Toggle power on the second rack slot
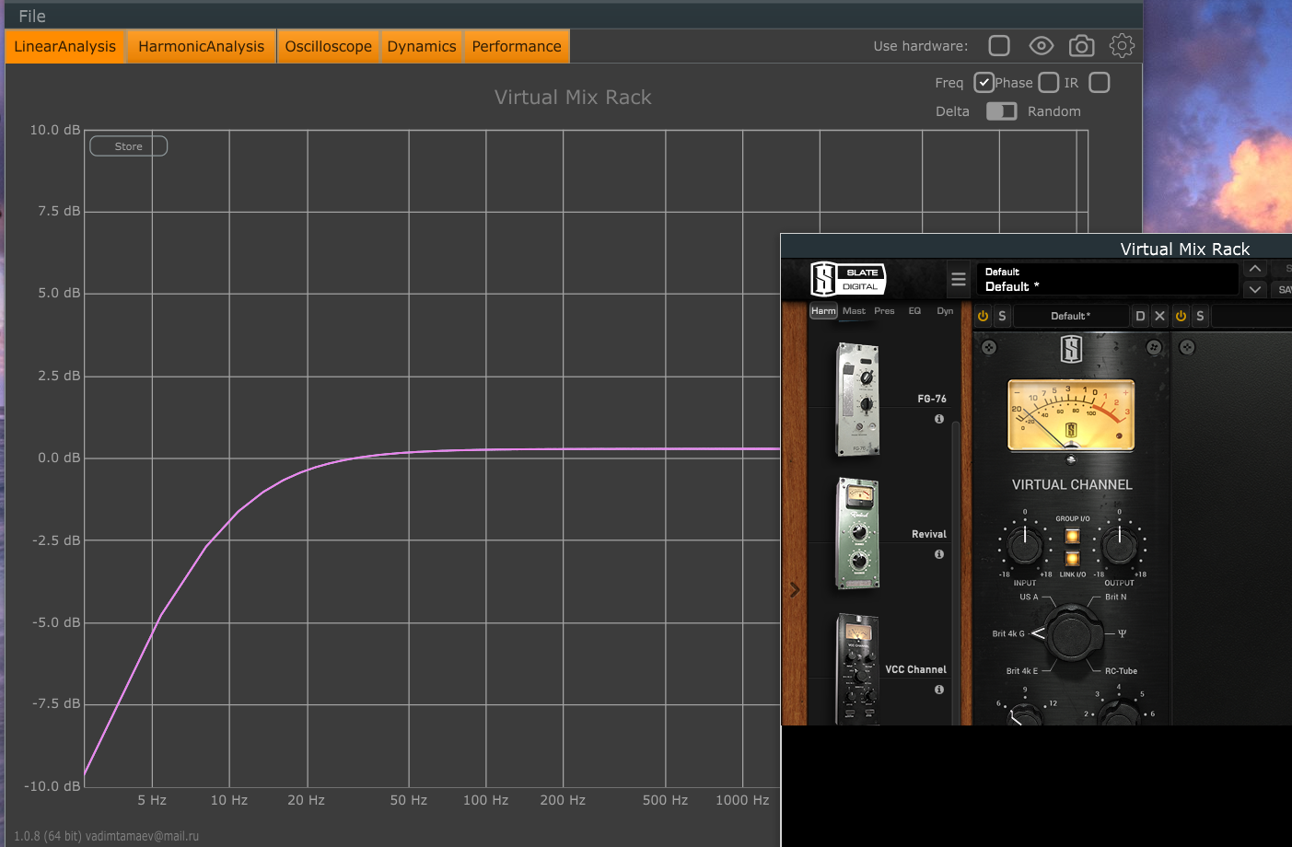 click(1181, 316)
